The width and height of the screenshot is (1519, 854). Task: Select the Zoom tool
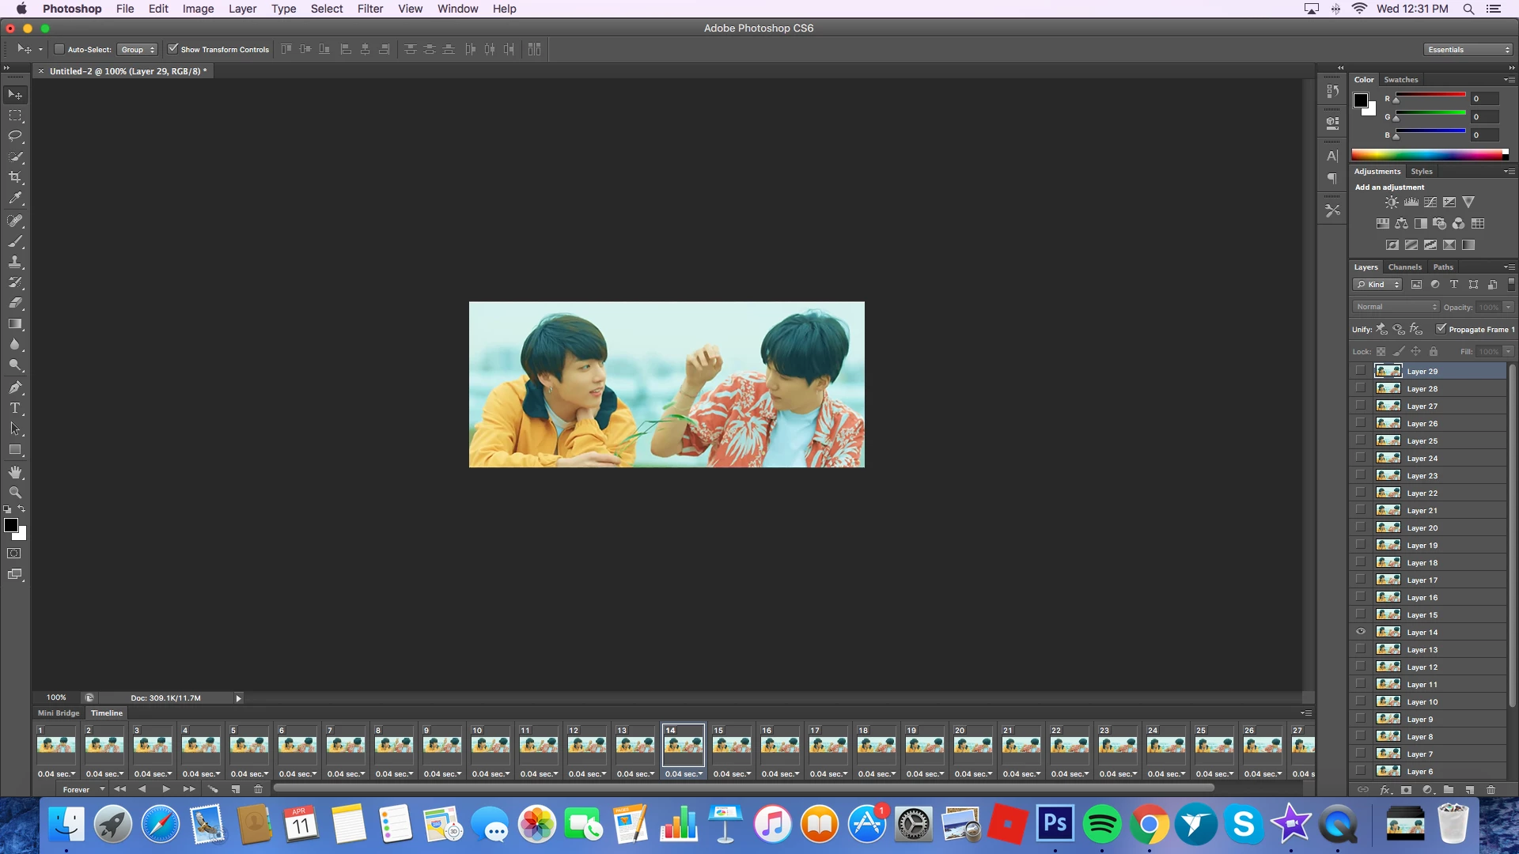[15, 493]
